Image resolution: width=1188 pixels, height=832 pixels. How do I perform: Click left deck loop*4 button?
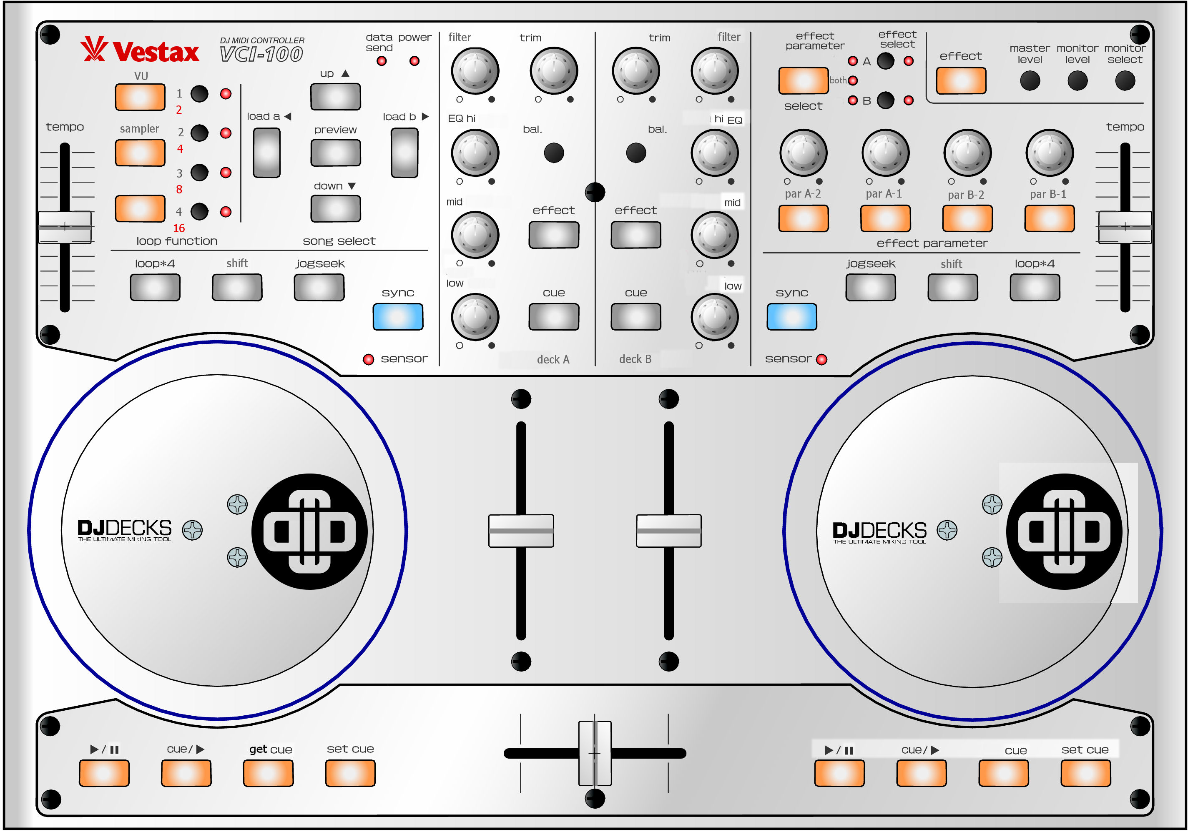click(155, 288)
